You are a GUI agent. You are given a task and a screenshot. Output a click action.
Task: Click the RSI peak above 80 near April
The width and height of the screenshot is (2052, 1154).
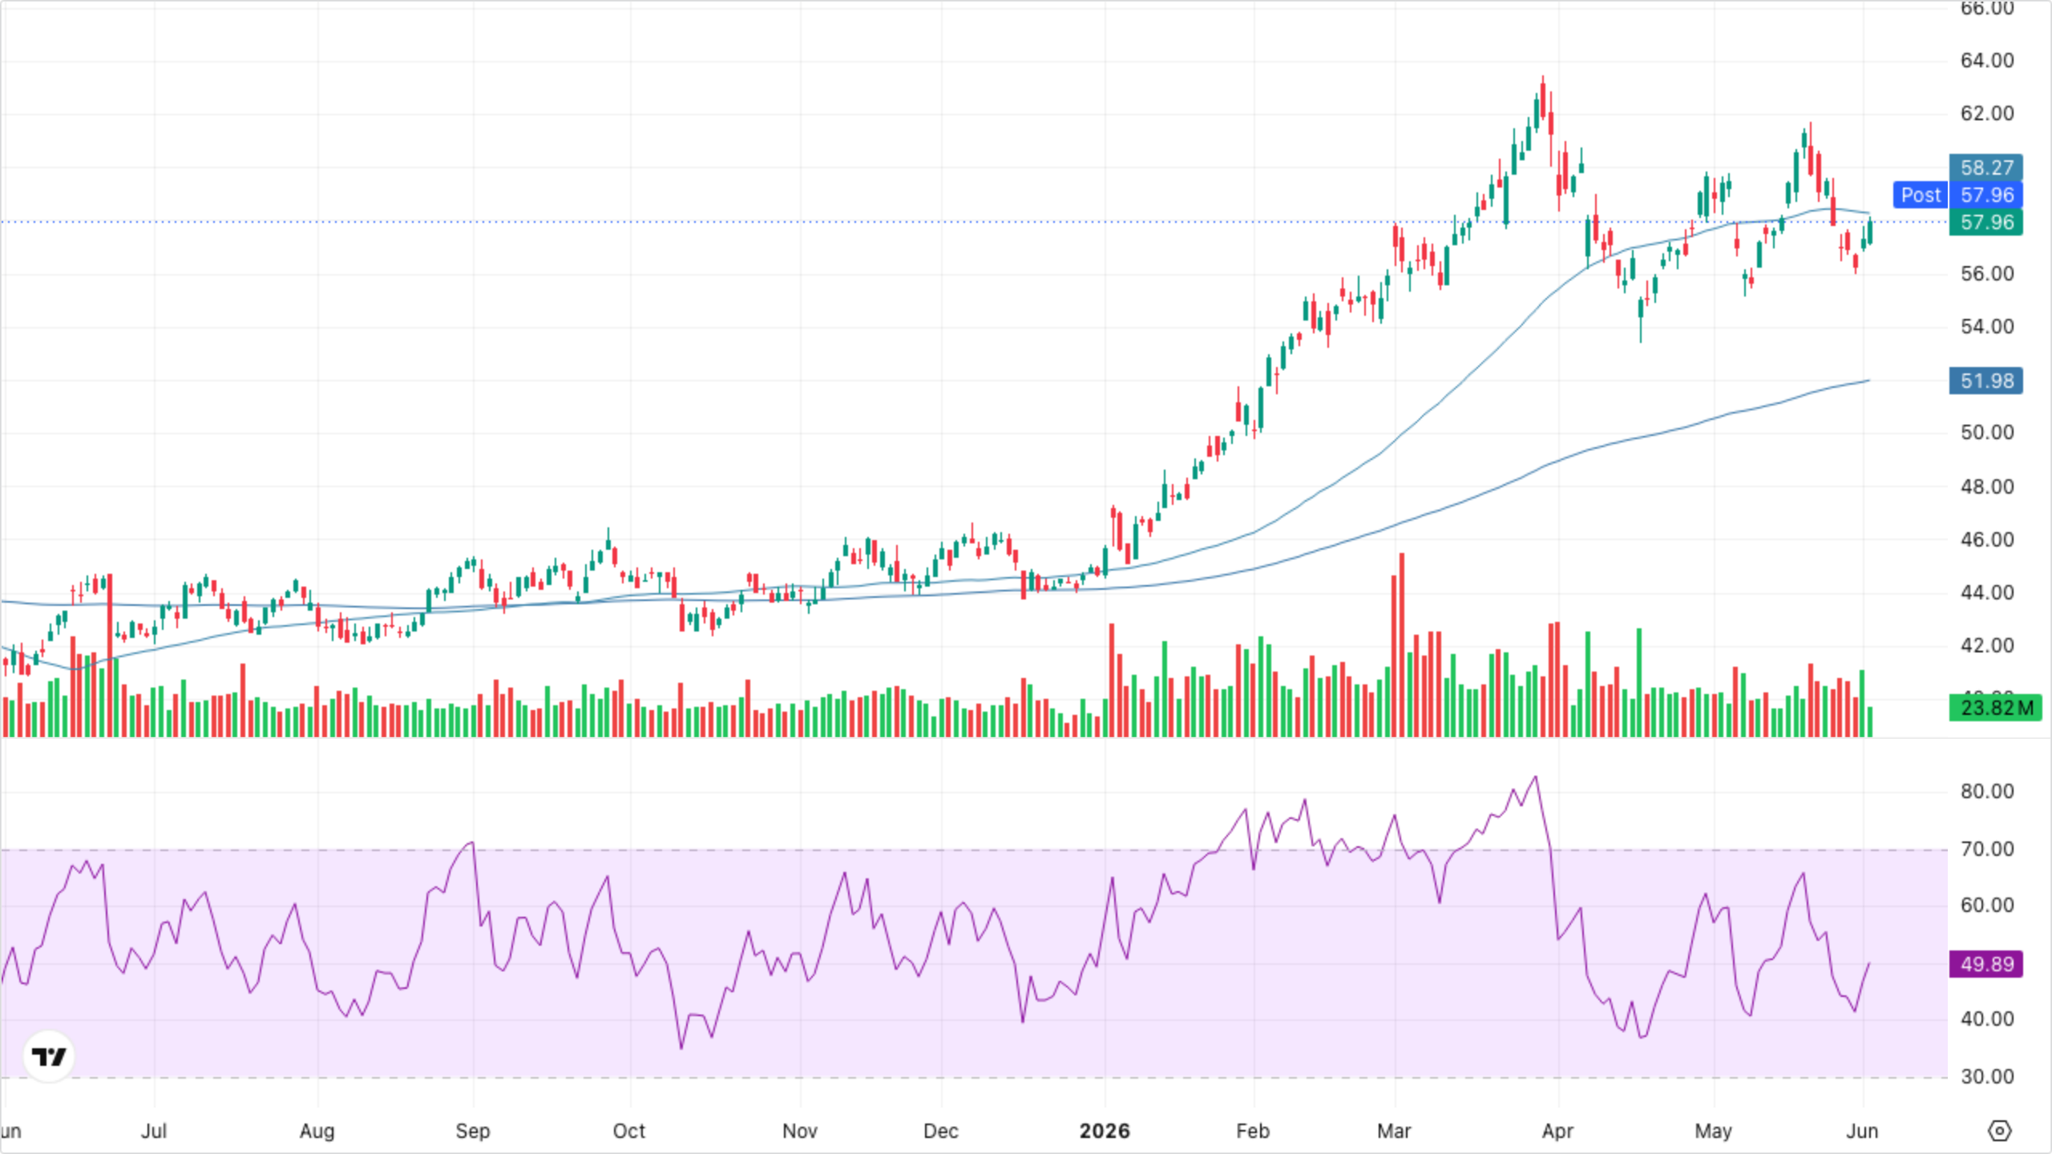pyautogui.click(x=1535, y=777)
